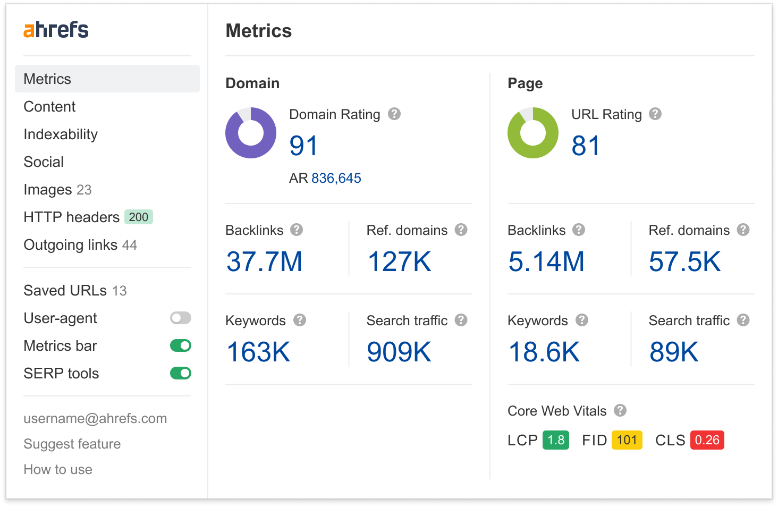Click the Domain Search traffic help icon

point(461,320)
